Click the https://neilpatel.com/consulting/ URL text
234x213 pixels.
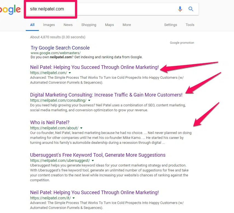click(x=58, y=100)
